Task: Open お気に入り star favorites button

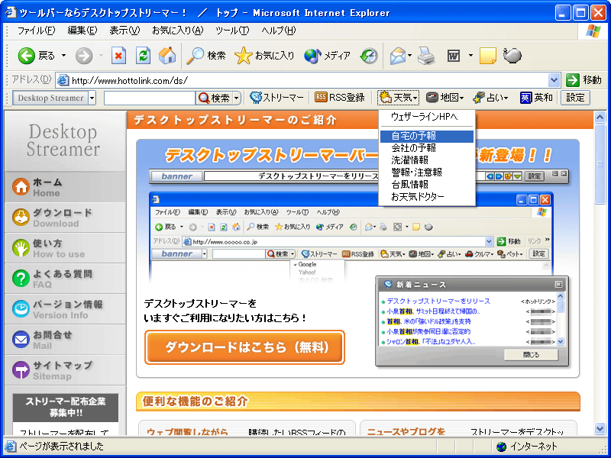Action: [264, 56]
